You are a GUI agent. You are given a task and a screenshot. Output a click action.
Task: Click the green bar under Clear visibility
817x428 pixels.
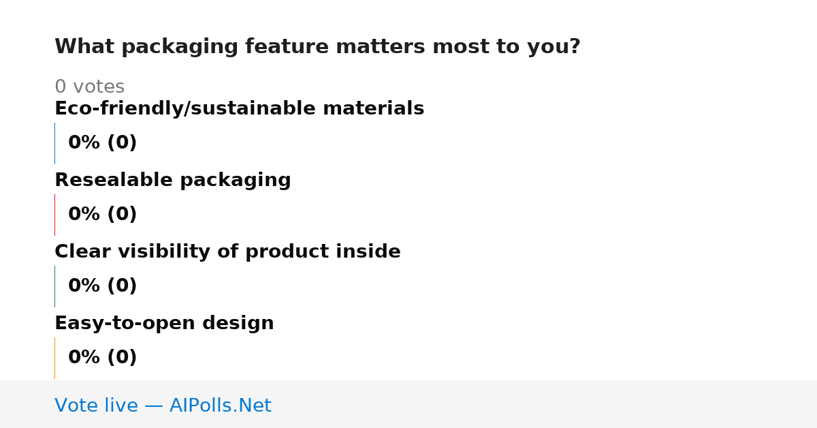[x=54, y=286]
